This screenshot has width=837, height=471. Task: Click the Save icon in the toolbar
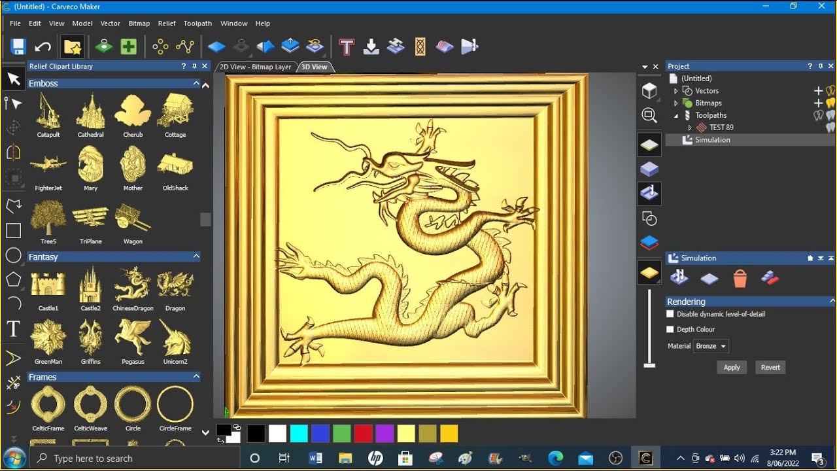pyautogui.click(x=18, y=46)
